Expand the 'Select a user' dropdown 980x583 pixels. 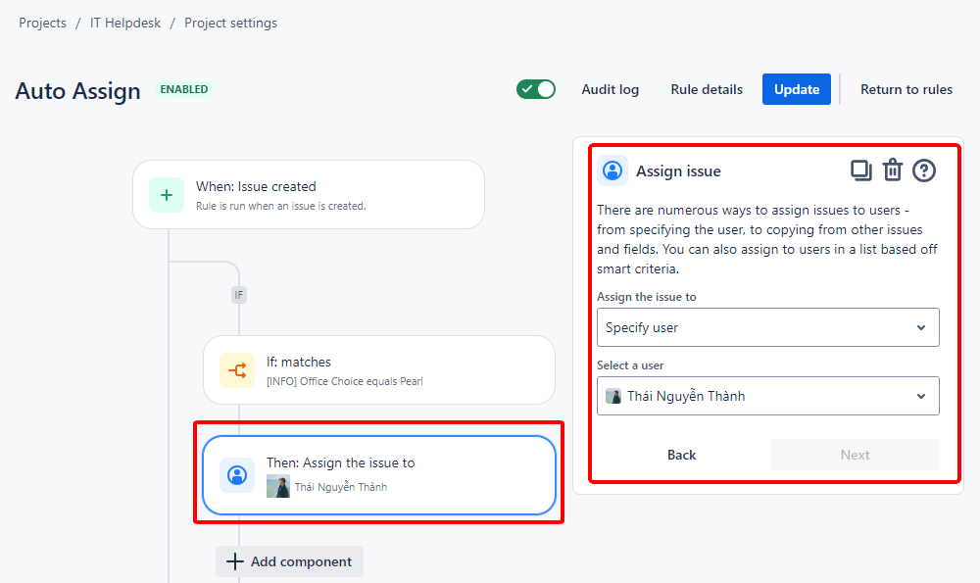click(x=767, y=396)
